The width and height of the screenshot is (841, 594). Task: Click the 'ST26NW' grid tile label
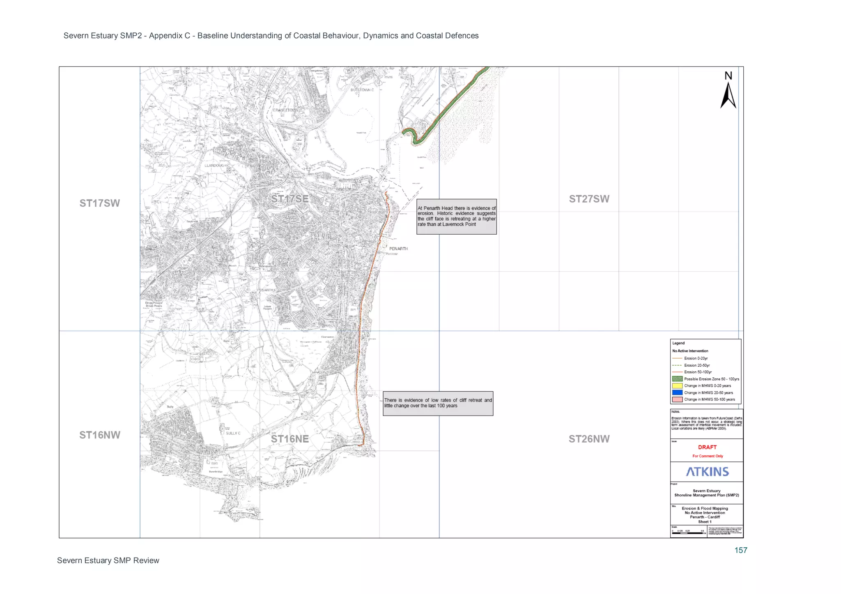pos(589,439)
